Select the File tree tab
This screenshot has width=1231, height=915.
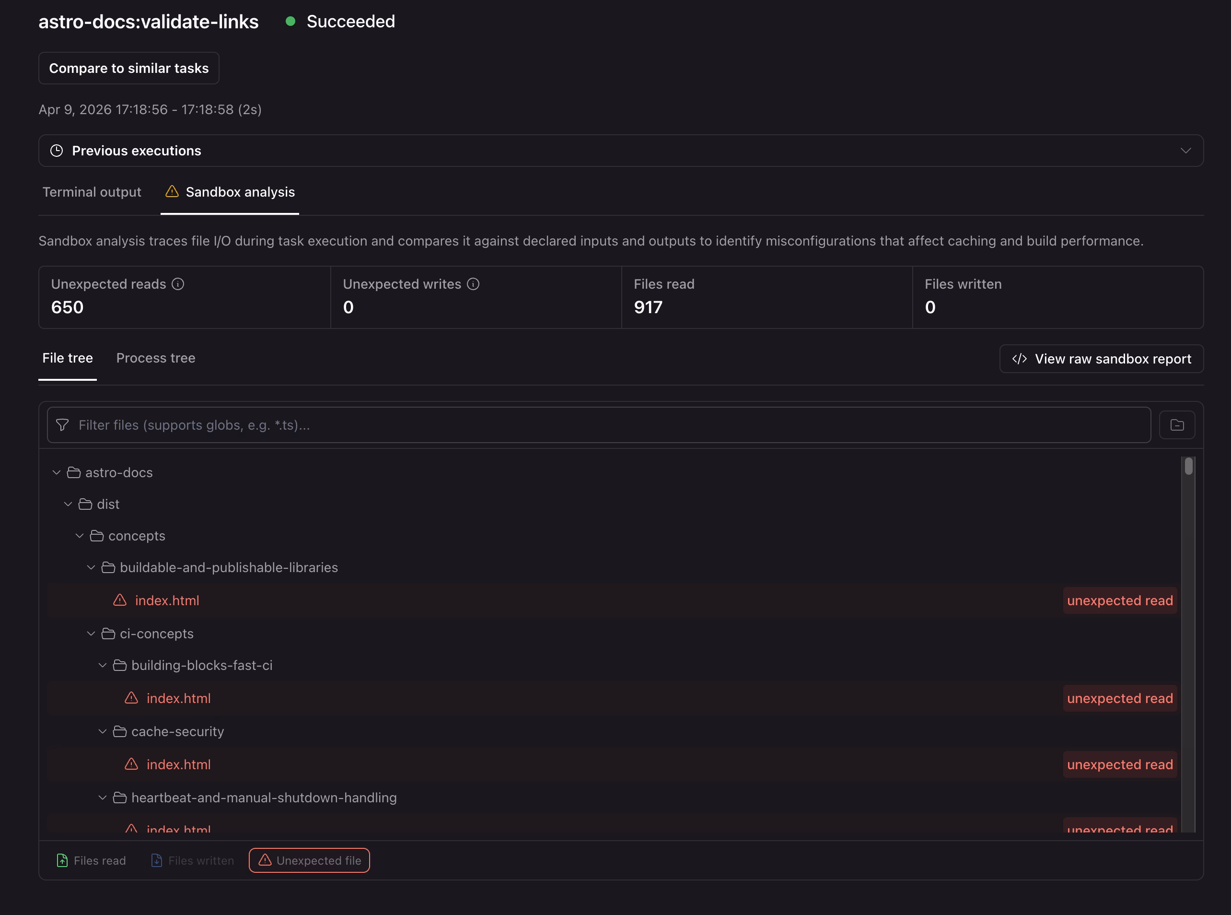click(x=68, y=358)
